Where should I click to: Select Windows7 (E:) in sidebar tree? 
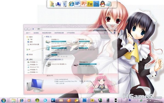coord(33,67)
